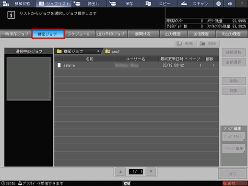
Task: Click the information icon beside the message
Action: (11, 15)
